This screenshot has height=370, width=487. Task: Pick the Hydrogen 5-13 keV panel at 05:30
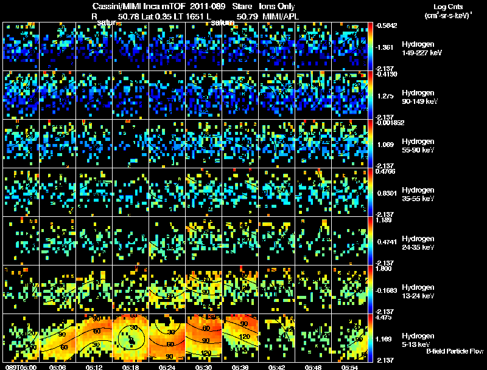[x=204, y=338]
